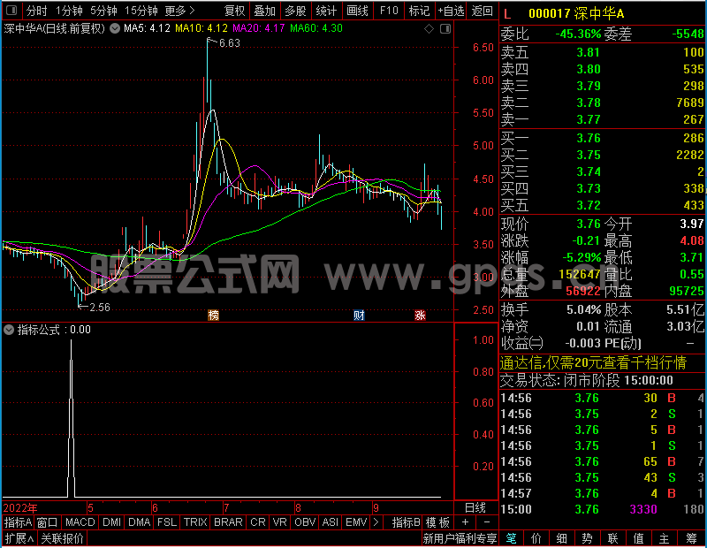The height and width of the screenshot is (548, 707).
Task: Select the 势 tab
Action: point(587,538)
